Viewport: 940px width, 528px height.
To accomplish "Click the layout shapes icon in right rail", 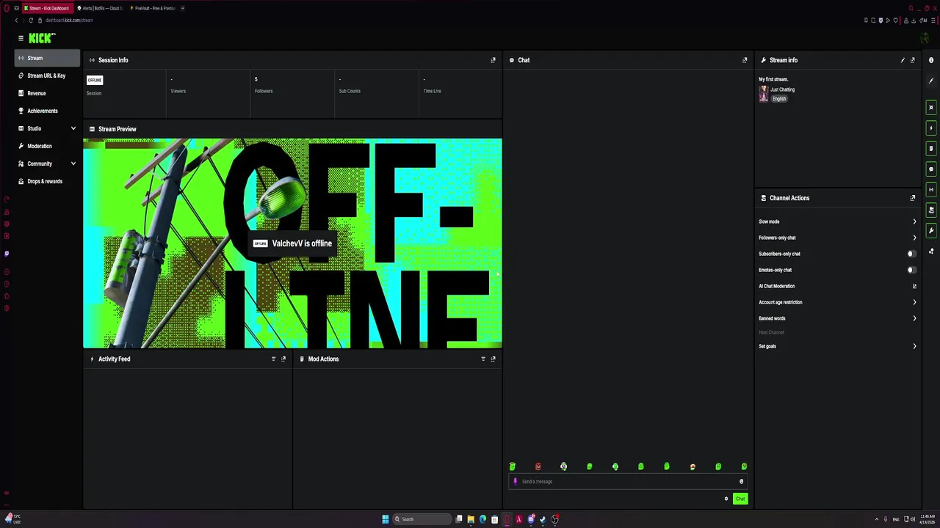I will point(931,252).
